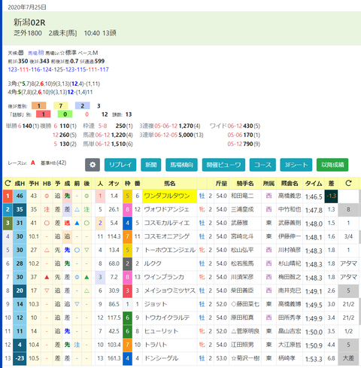Screen dimensions: 361x368
Task: Click the 3連単 payout 5,000
Action: tap(186, 135)
